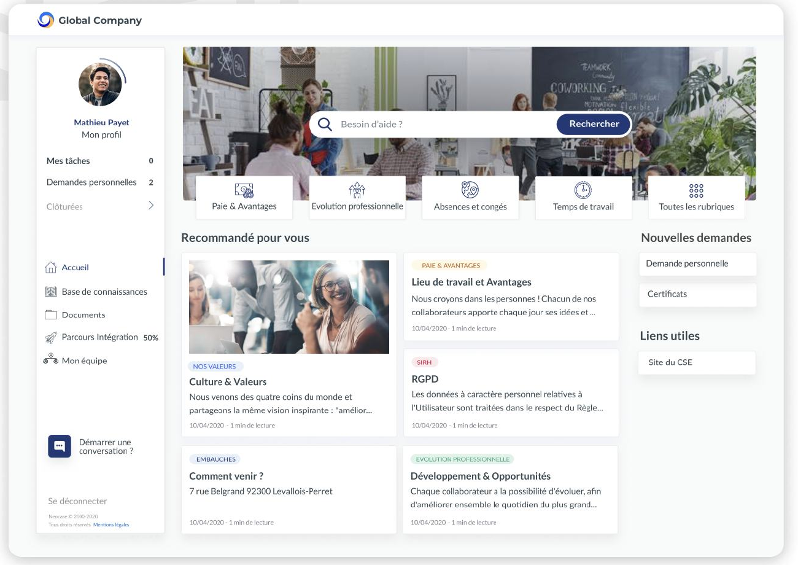This screenshot has height=565, width=798.
Task: Open the RGPD article title
Action: click(425, 380)
